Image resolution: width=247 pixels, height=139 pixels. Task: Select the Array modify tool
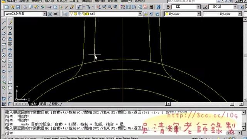click(x=10, y=44)
